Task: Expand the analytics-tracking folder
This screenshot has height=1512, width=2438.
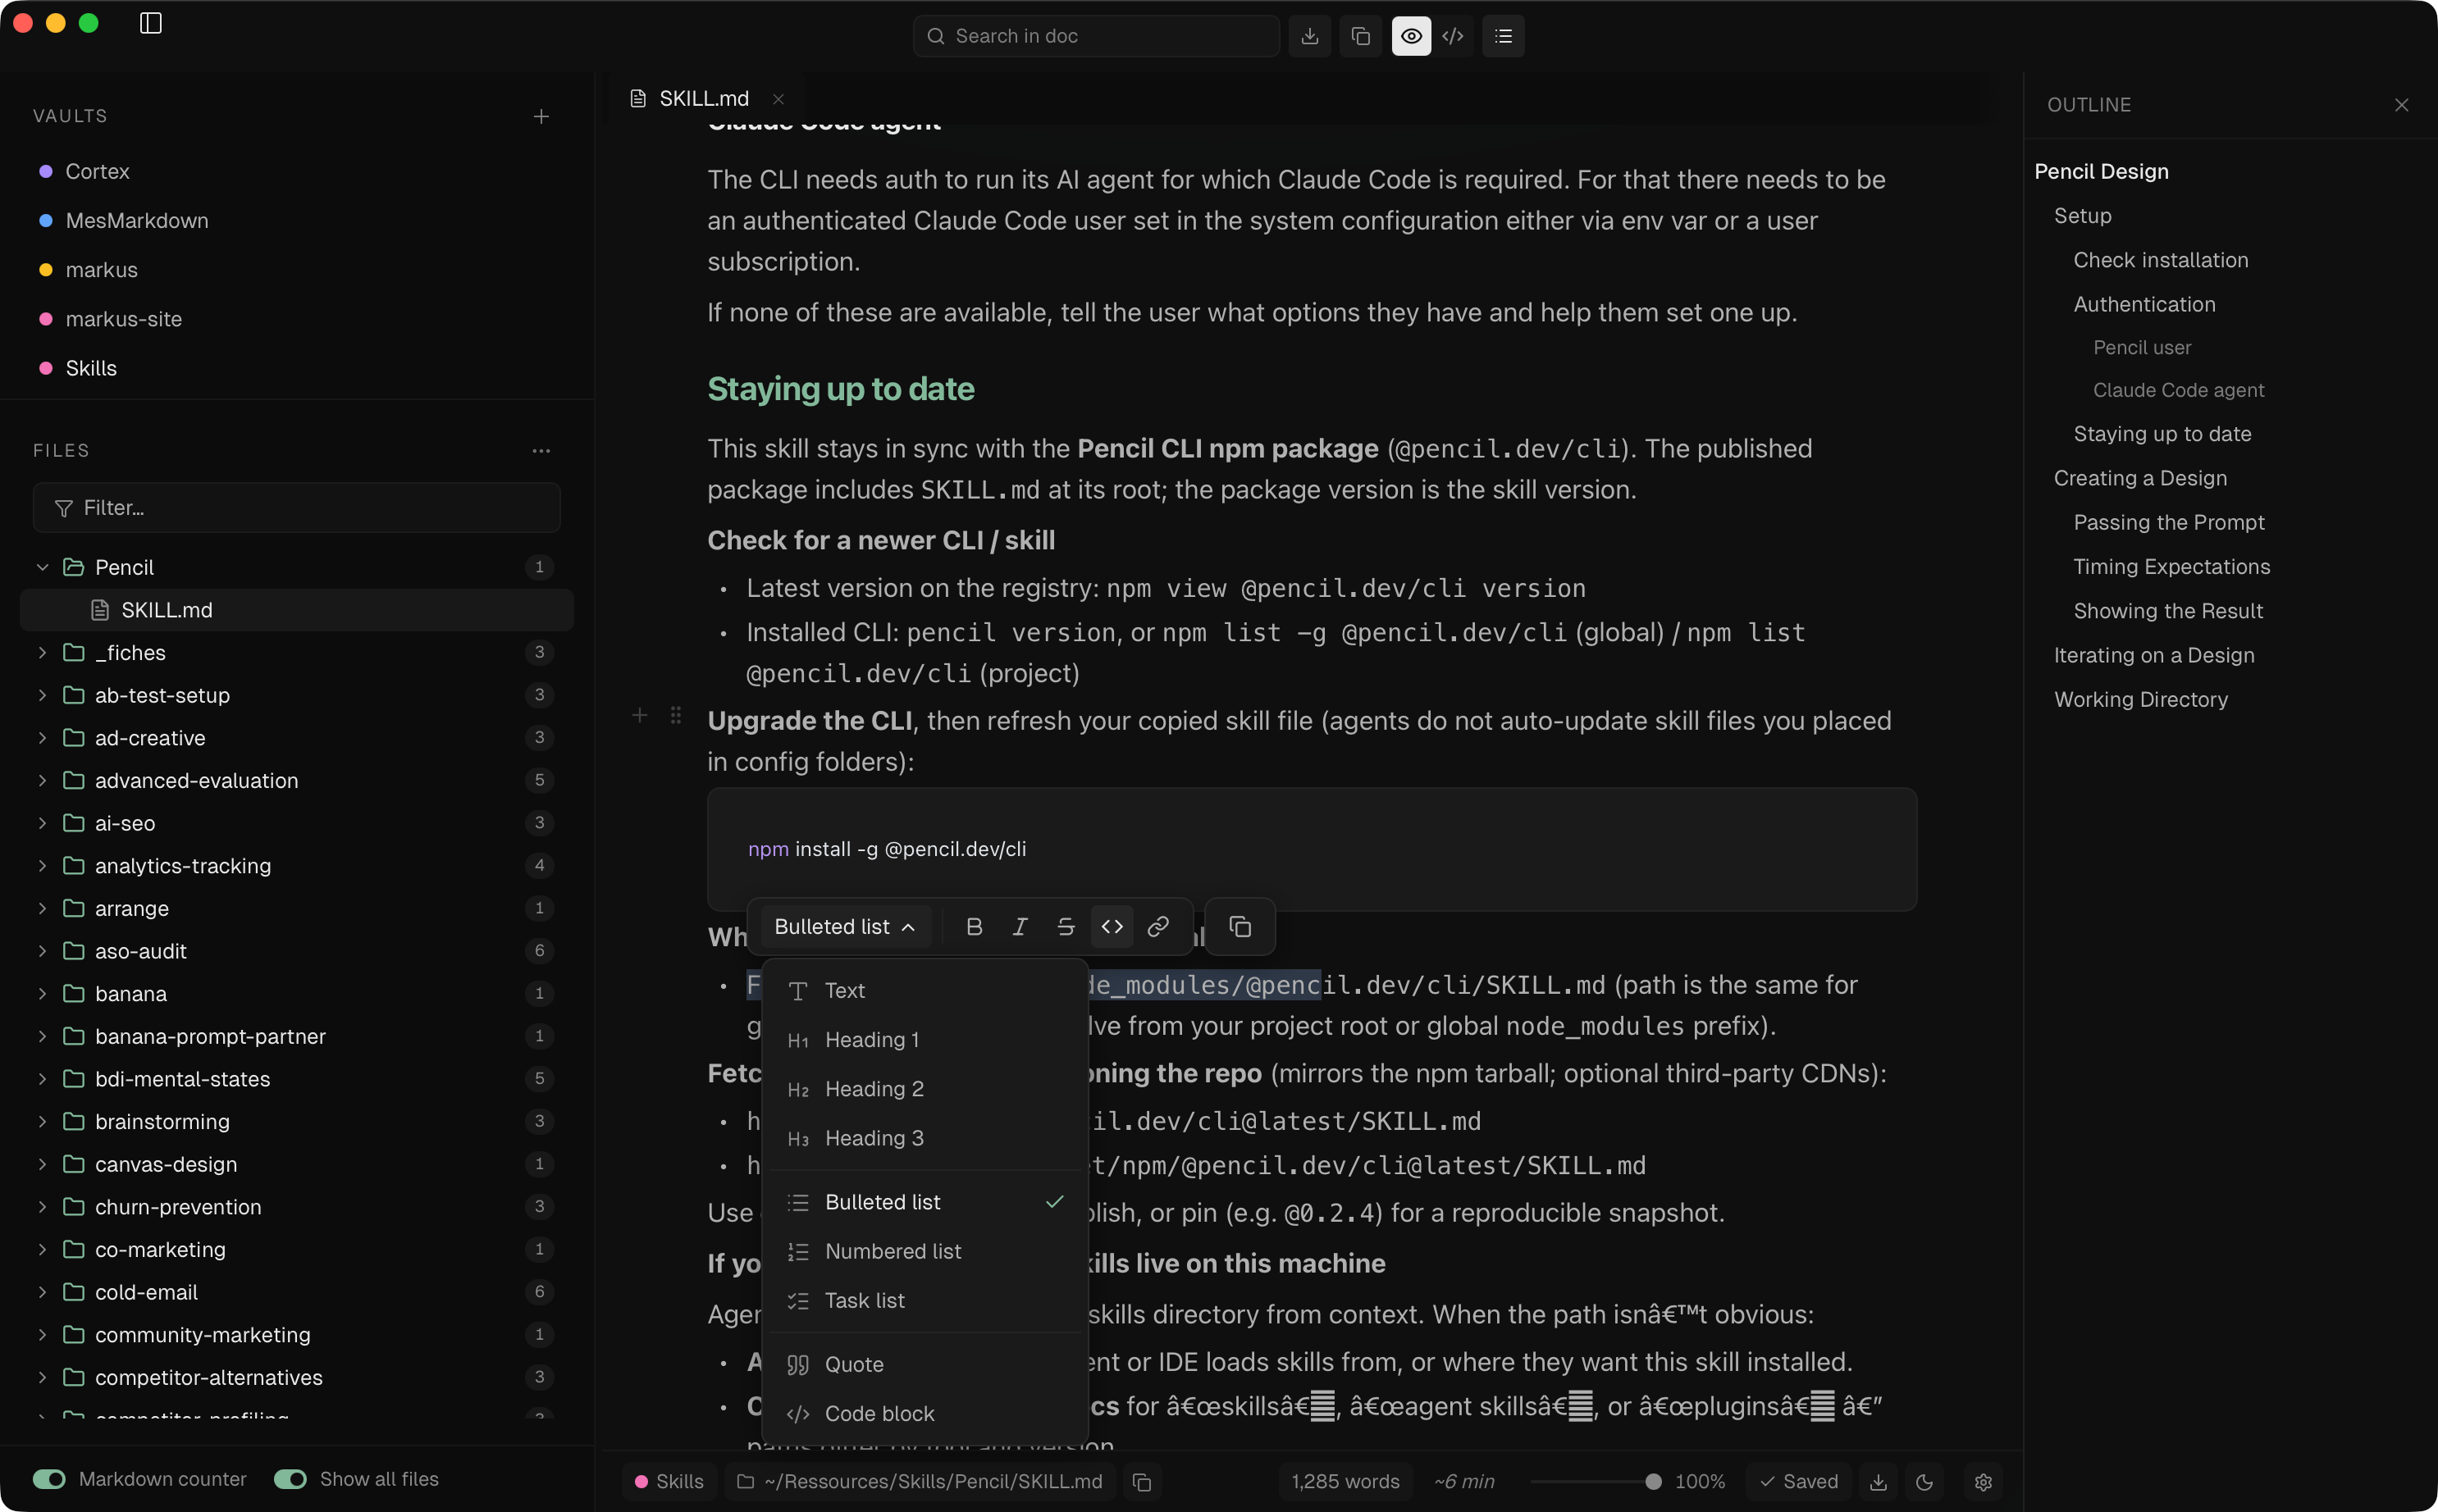Action: 43,866
